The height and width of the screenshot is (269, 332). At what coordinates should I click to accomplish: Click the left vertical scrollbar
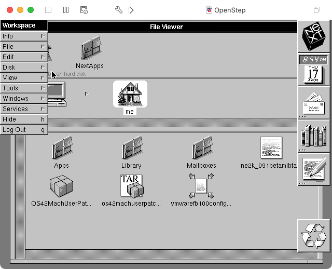[21, 197]
